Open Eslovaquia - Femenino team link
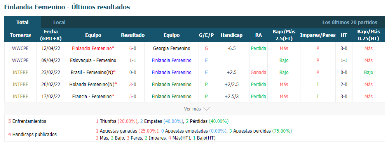This screenshot has height=145, width=389. tap(93, 60)
